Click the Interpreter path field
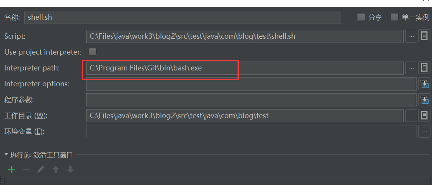Image resolution: width=432 pixels, height=185 pixels. 245,68
